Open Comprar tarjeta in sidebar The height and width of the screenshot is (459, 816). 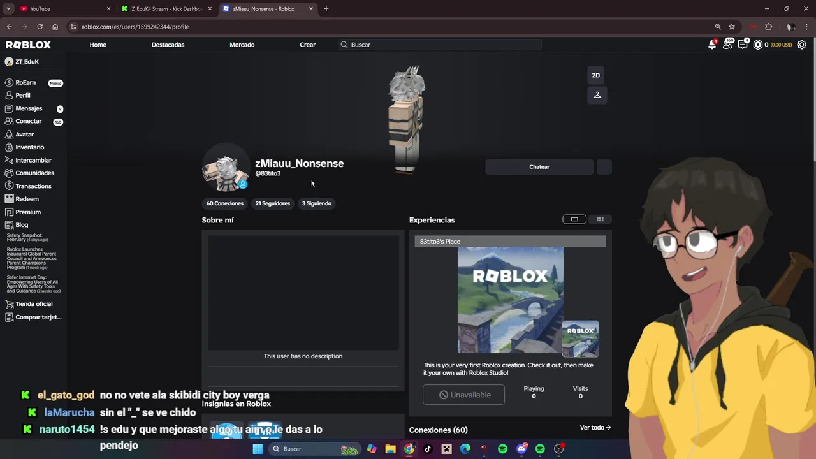[x=38, y=317]
